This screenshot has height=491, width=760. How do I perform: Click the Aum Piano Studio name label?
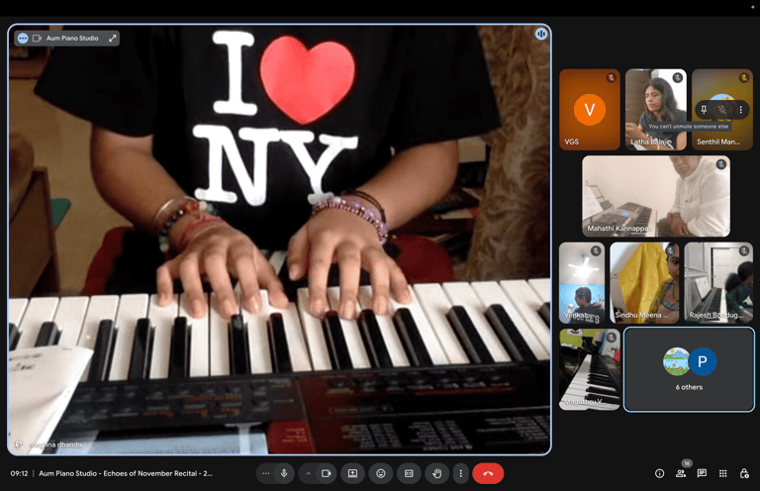pos(72,39)
